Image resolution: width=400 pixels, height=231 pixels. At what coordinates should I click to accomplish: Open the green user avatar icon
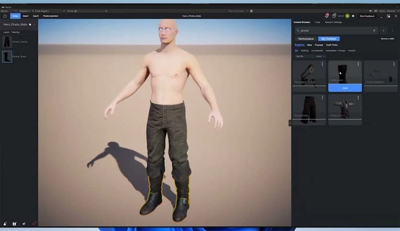347,16
